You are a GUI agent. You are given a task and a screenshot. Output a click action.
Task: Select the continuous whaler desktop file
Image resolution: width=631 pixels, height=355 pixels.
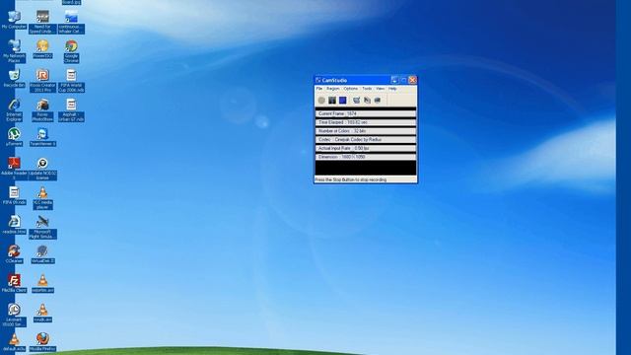(x=71, y=22)
